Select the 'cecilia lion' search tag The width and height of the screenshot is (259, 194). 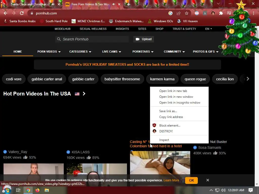point(225,79)
